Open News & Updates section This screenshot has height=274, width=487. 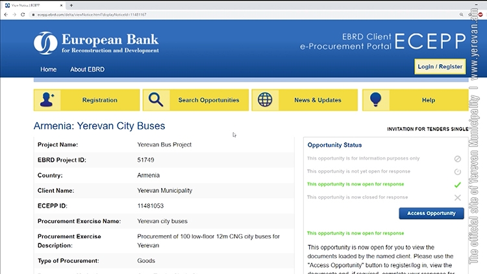[x=305, y=100]
